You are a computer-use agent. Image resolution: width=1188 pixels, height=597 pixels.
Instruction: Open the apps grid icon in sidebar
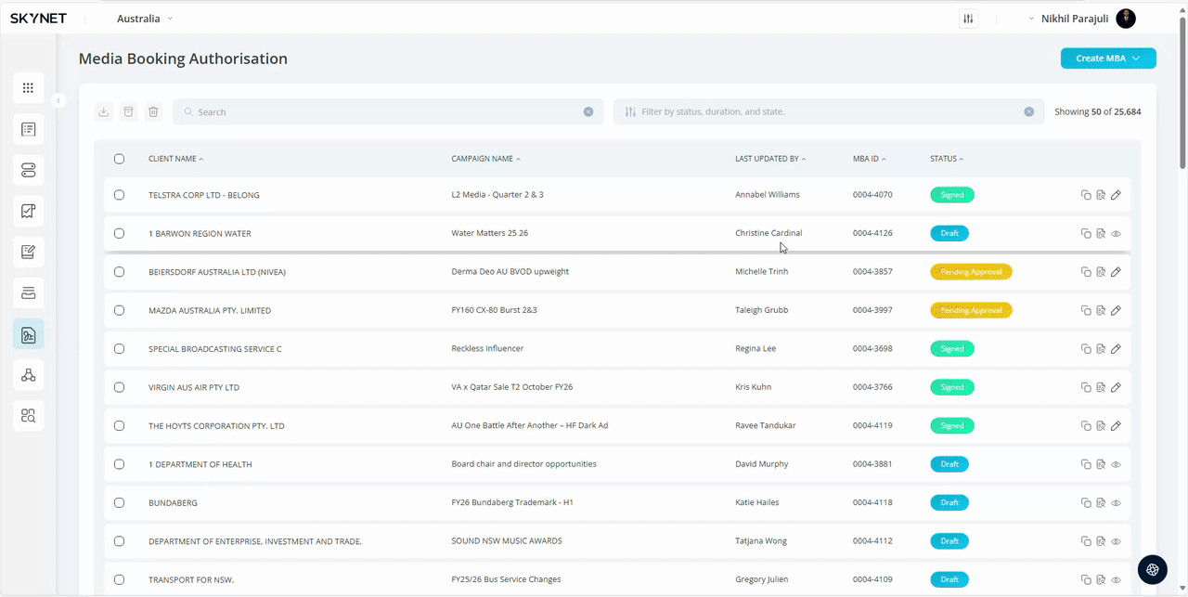28,88
